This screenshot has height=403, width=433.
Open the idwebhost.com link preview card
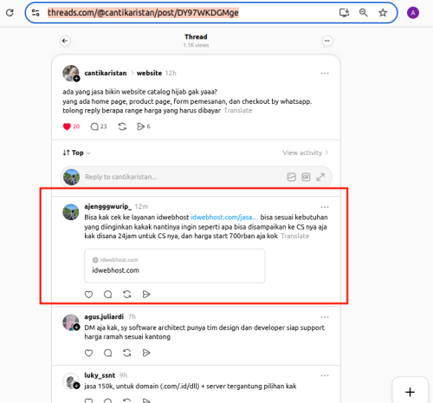click(x=175, y=266)
